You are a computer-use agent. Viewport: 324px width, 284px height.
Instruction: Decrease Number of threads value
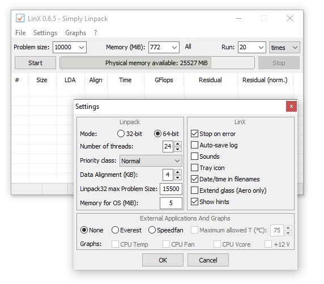coord(178,149)
